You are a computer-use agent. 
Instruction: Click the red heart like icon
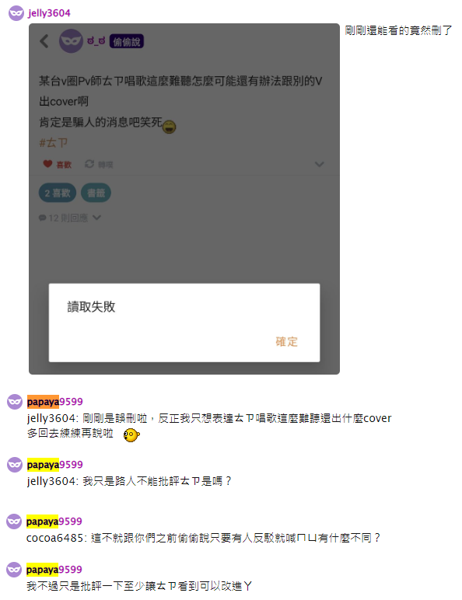[47, 164]
